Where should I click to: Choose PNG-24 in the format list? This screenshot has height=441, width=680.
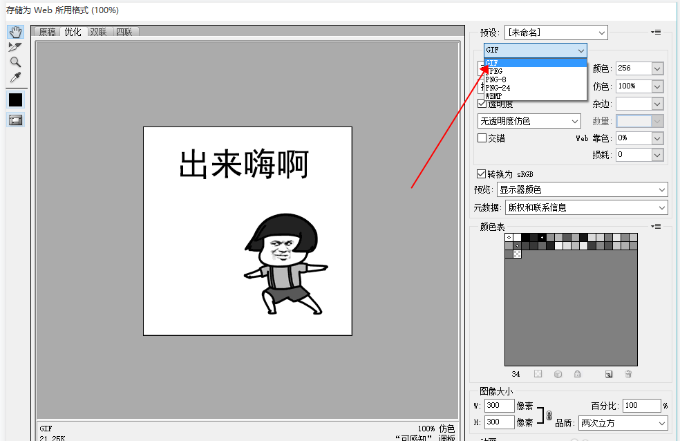(536, 88)
